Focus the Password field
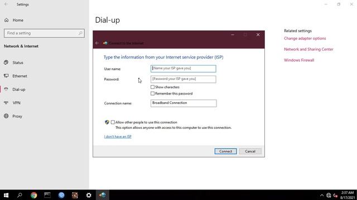357x200 pixels. point(184,79)
